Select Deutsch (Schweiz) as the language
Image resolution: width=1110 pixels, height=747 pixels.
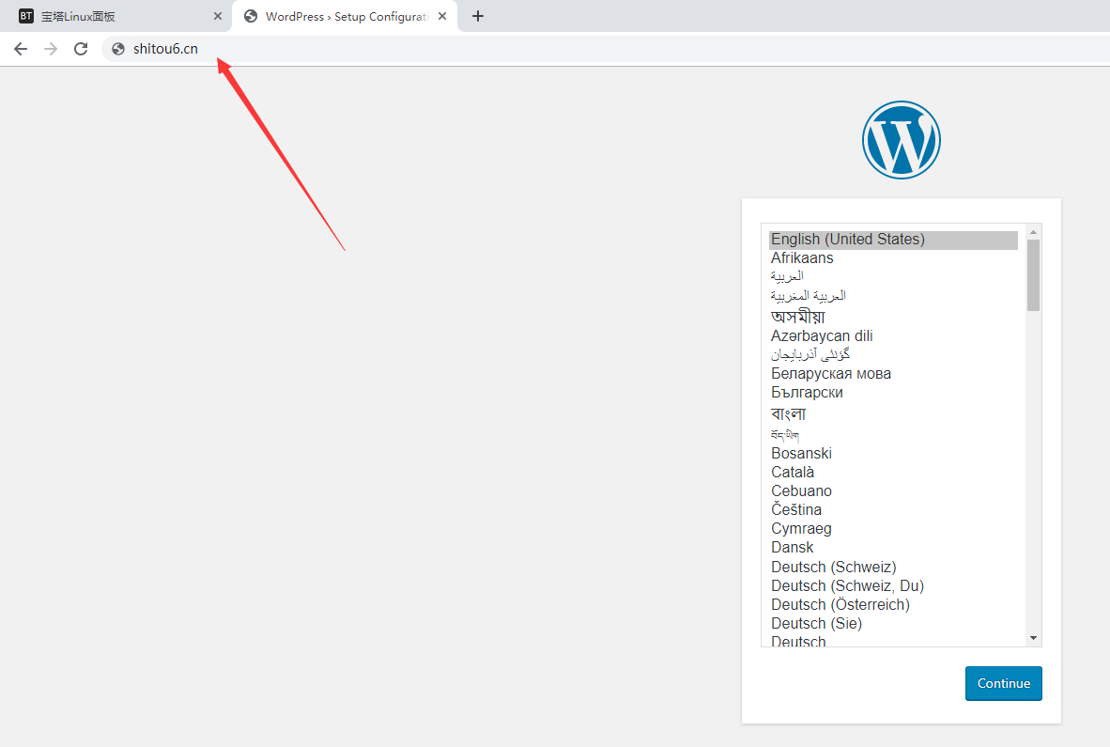834,567
